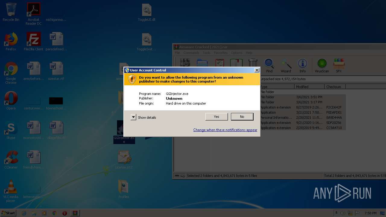Select the Opera desktop shortcut
Viewport: 386px width, 217px height.
coord(11,101)
